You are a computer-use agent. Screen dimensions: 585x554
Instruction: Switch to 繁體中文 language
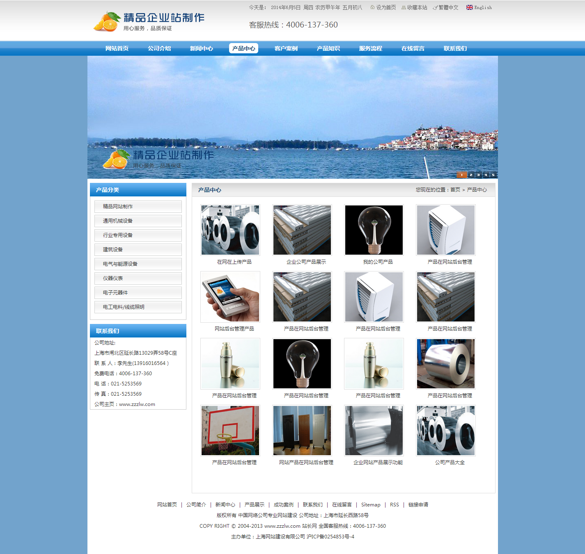click(x=446, y=7)
